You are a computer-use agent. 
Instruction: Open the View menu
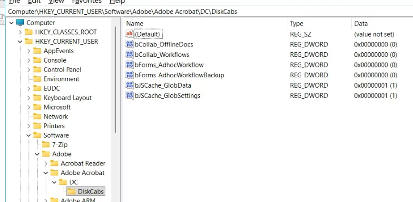pyautogui.click(x=56, y=1)
